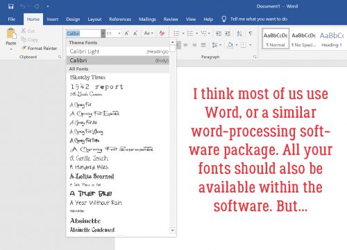This screenshot has width=347, height=250.
Task: Open Shading color dropdown arrow
Action: click(x=237, y=45)
